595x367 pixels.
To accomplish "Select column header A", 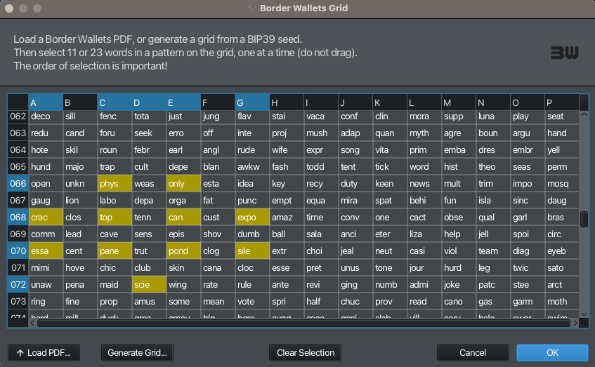I will coord(46,102).
